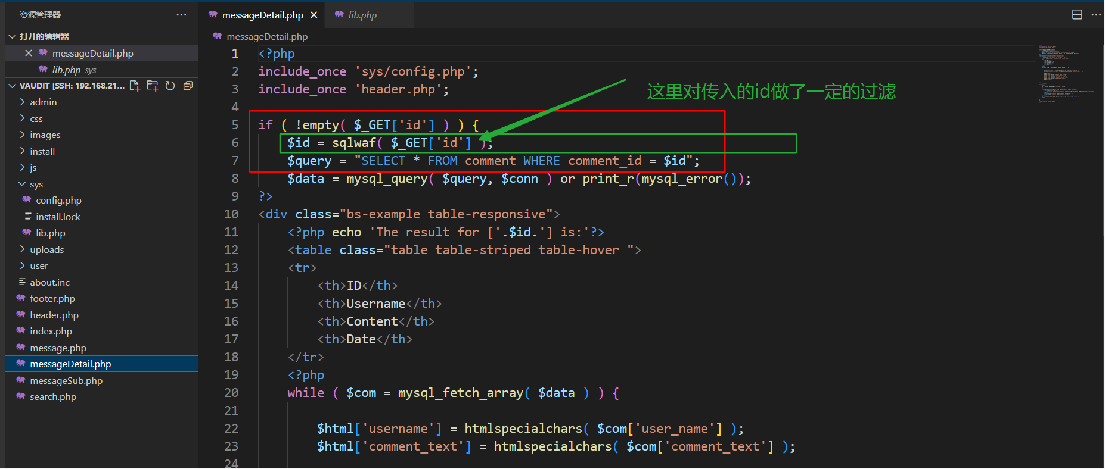Create a new file in VAUDIT
Screen dimensions: 1105x469
click(x=135, y=86)
